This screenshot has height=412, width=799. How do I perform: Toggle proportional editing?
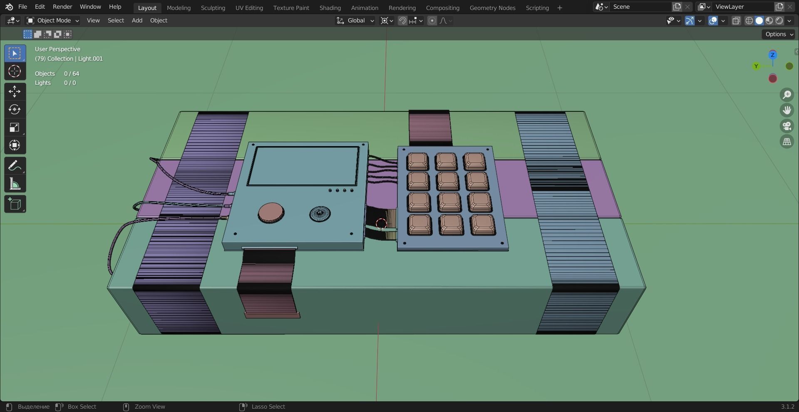tap(433, 20)
